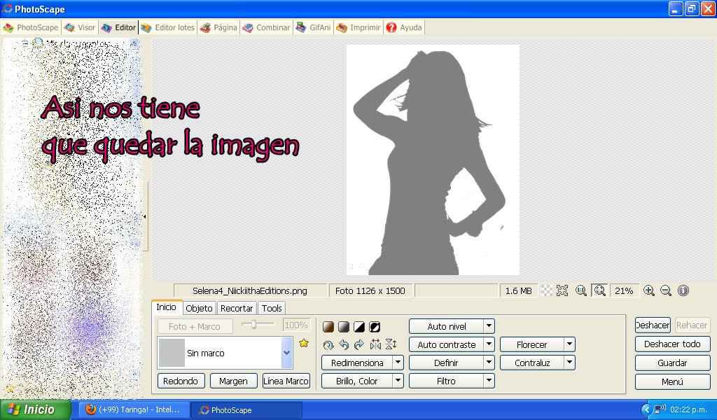Screen dimensions: 717x420
Task: Apply the Black and white icon
Action: [359, 327]
